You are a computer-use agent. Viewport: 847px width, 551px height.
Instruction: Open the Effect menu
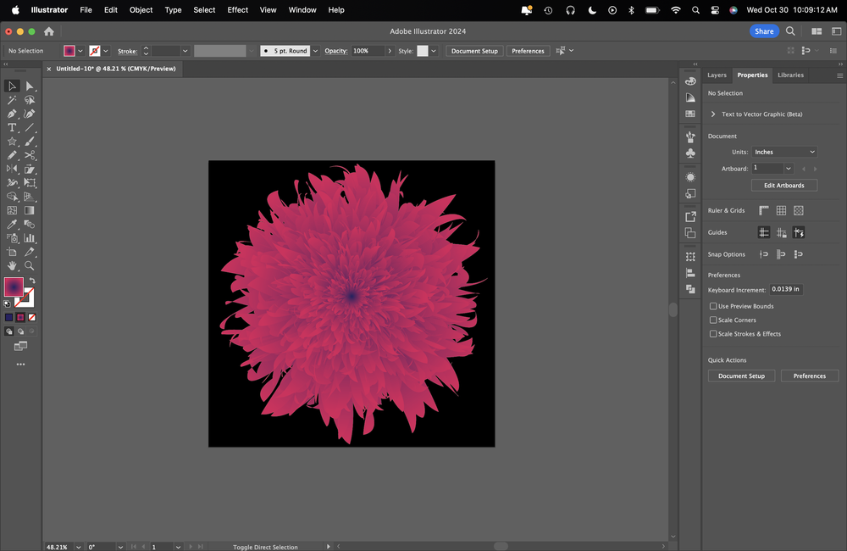tap(238, 10)
